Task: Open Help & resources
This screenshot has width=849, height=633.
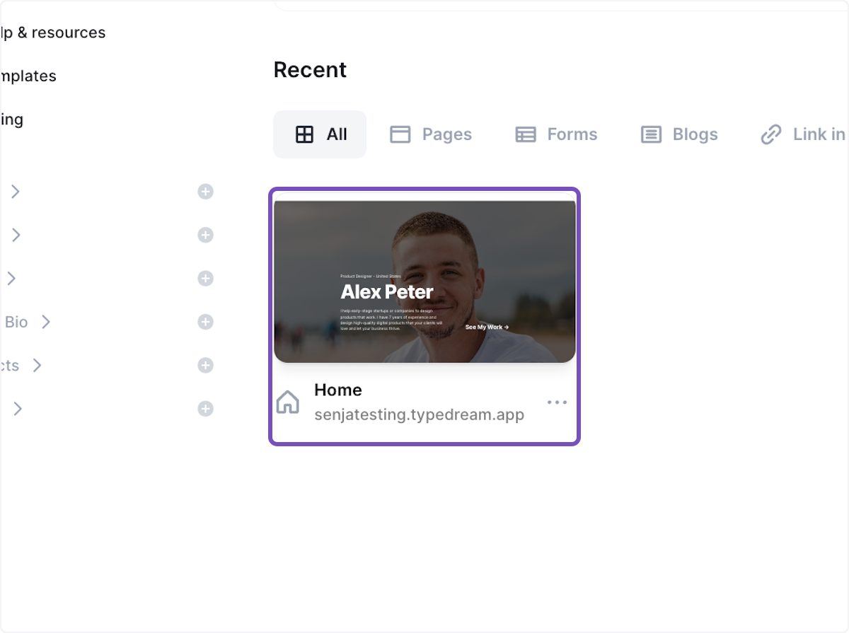Action: (x=53, y=32)
